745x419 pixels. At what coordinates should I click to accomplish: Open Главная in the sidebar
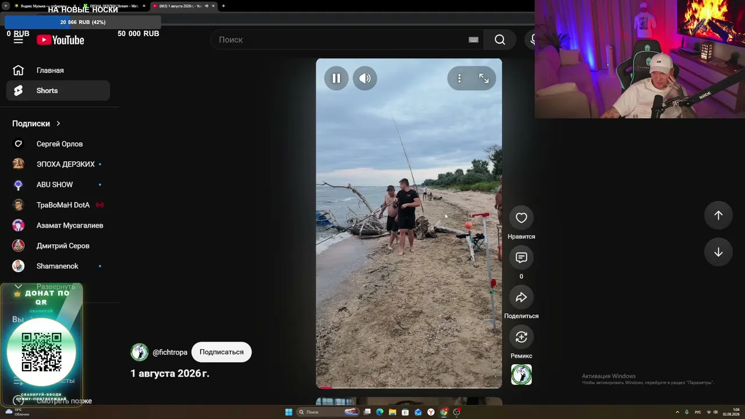pyautogui.click(x=58, y=70)
